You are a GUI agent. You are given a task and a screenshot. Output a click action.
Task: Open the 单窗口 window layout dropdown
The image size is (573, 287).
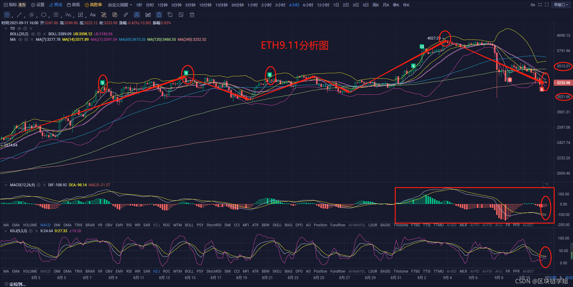(561, 5)
